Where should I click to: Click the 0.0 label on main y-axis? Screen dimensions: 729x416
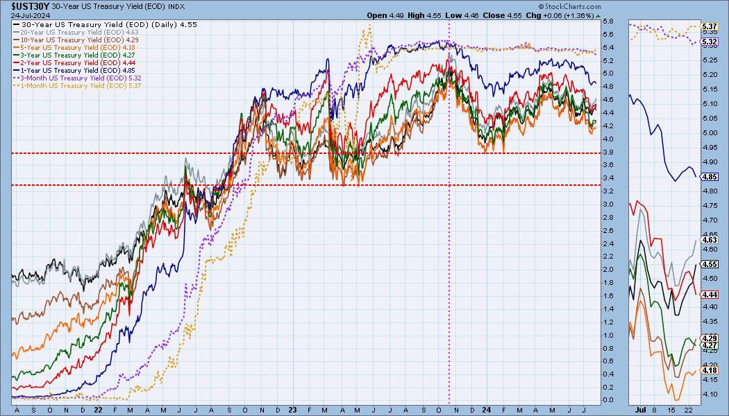(607, 400)
